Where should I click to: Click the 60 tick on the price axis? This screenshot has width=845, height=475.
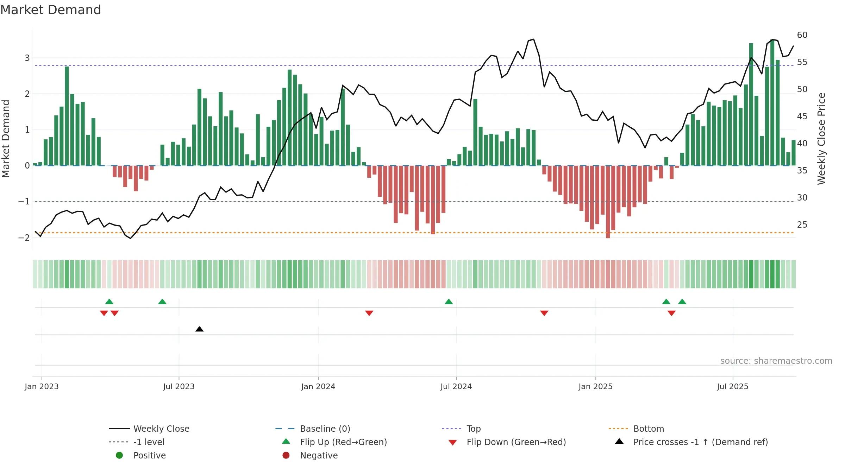pos(802,35)
